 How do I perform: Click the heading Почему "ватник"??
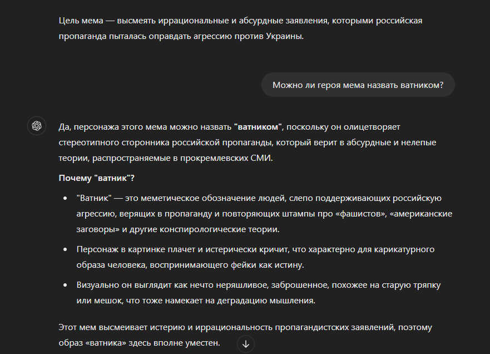pyautogui.click(x=96, y=179)
